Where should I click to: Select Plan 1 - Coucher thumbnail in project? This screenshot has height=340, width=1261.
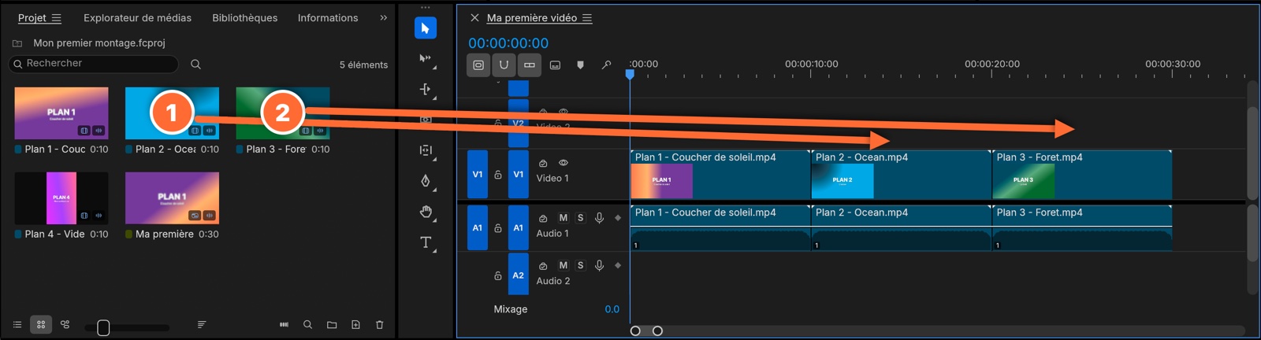coord(61,113)
